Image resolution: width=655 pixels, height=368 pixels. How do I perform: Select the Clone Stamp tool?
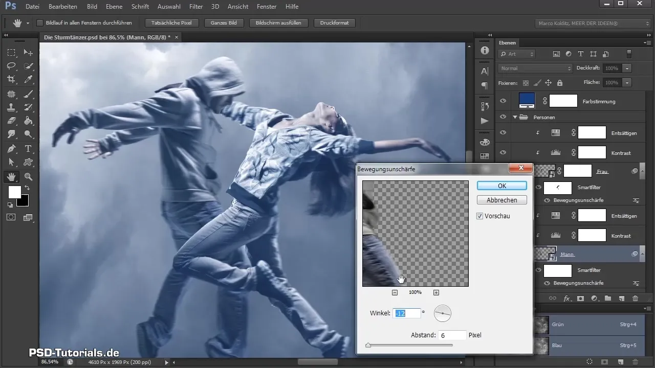coord(11,107)
